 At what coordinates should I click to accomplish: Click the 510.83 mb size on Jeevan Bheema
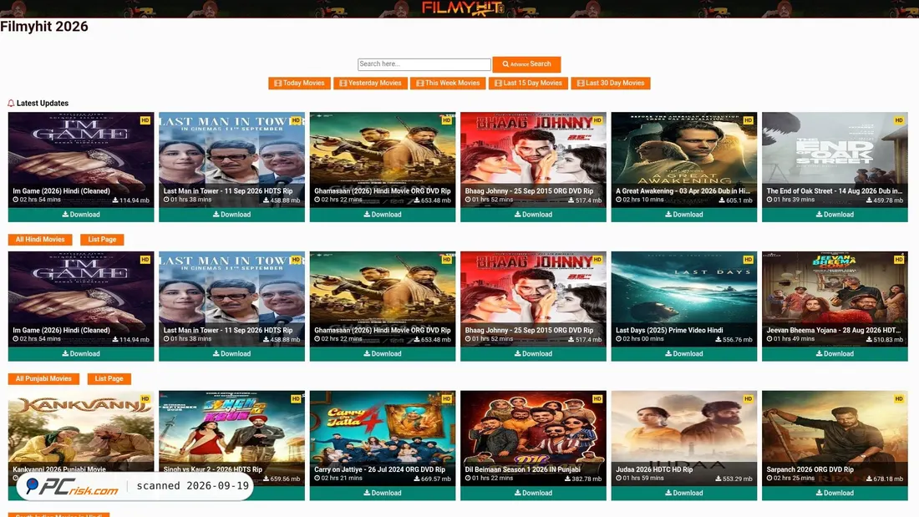[885, 340]
